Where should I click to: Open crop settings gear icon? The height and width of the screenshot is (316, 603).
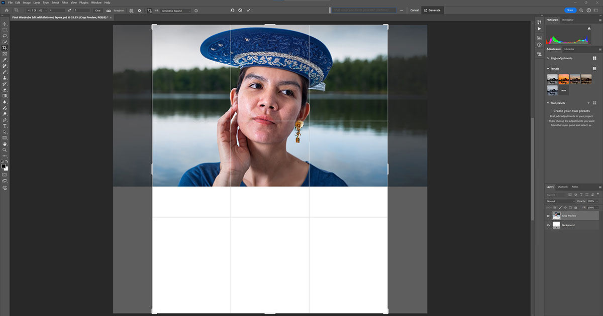[x=139, y=11]
